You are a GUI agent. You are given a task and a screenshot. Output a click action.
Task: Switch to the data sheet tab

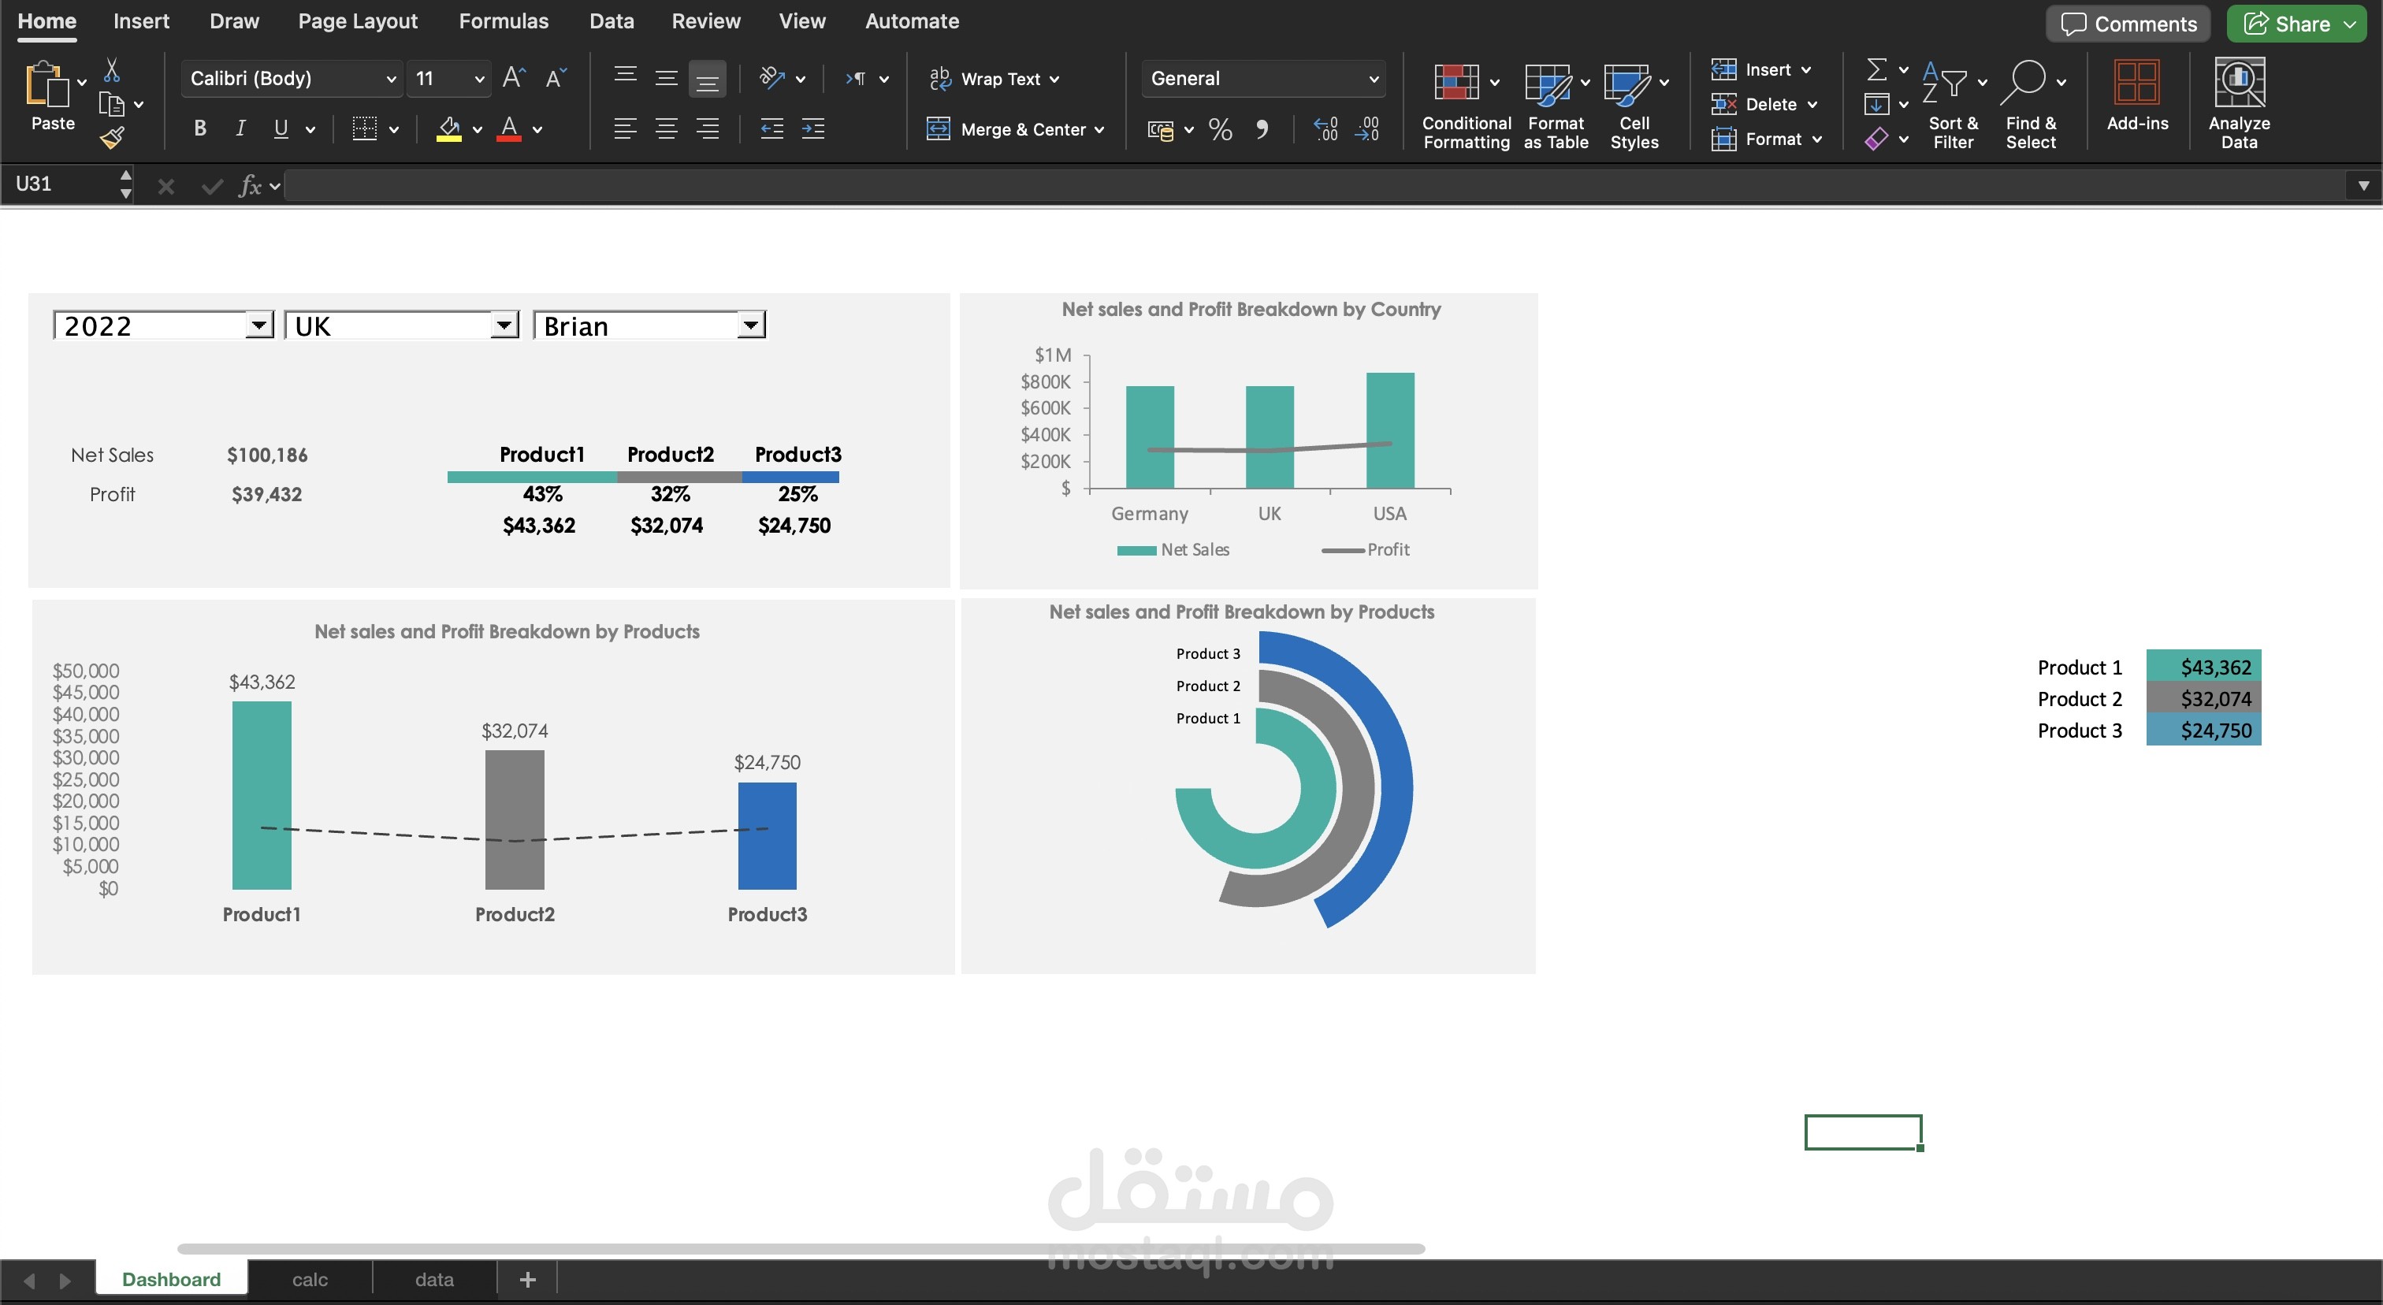(x=434, y=1280)
